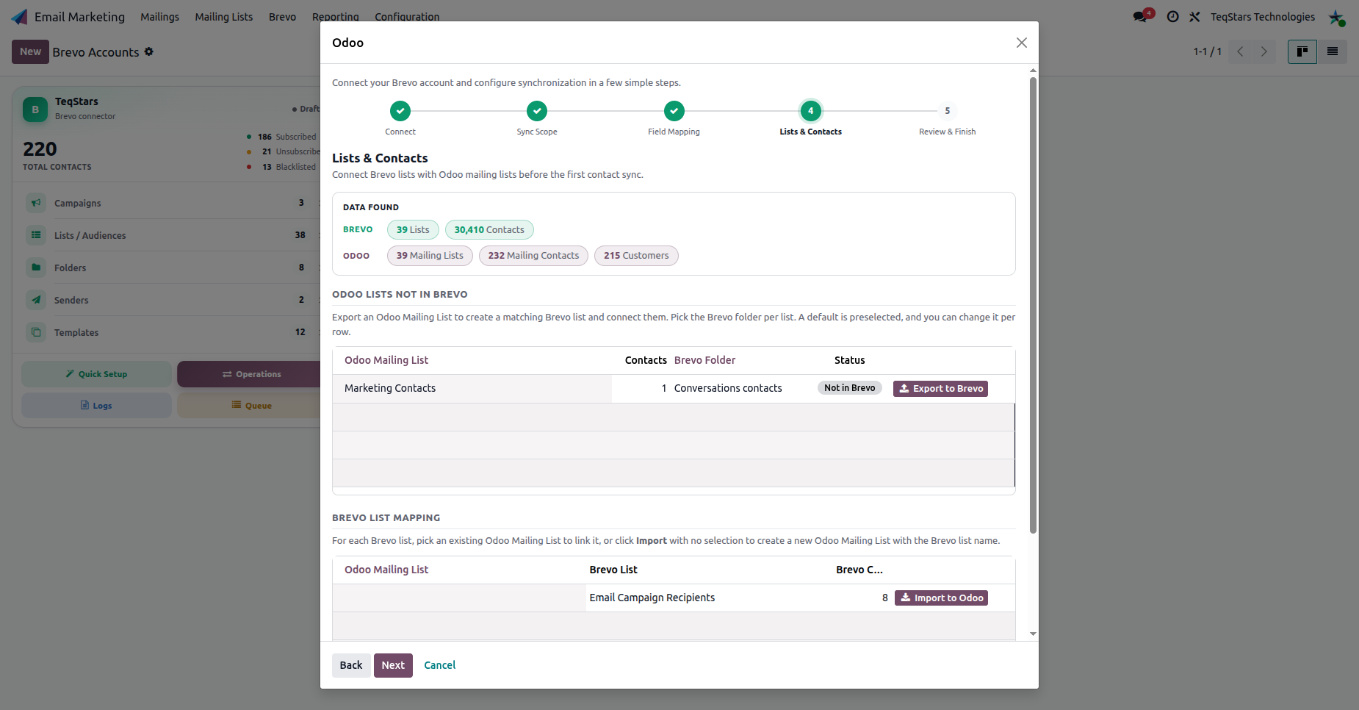Click the Back button in the wizard
The width and height of the screenshot is (1359, 710).
[351, 665]
